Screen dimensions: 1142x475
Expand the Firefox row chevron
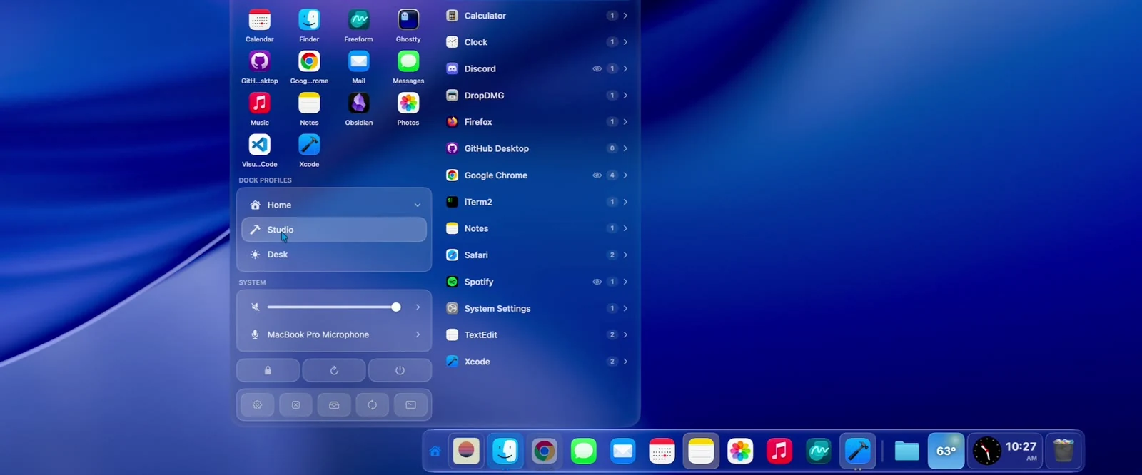point(625,122)
